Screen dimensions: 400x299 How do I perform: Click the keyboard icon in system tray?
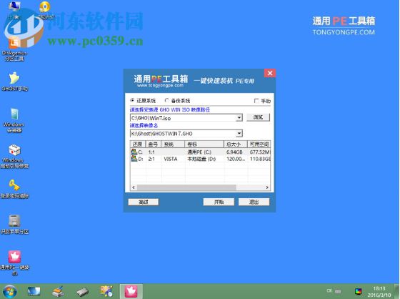tap(338, 291)
